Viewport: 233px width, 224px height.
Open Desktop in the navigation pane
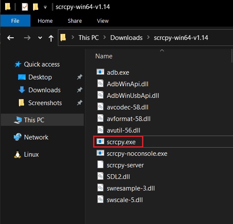(x=40, y=77)
